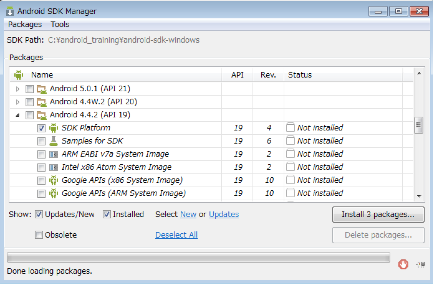Click the scrollbar down arrow
This screenshot has height=284, width=433.
419,196
